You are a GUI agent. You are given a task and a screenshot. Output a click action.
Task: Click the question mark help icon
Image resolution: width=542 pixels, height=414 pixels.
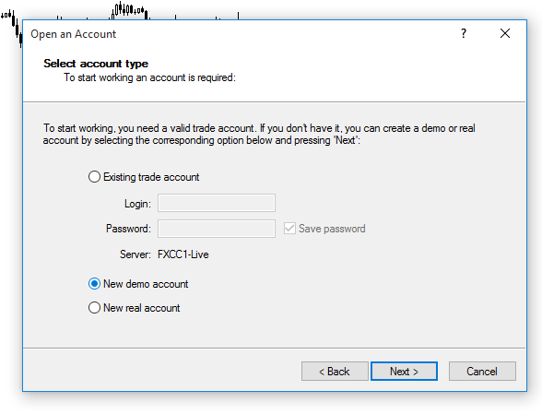pyautogui.click(x=464, y=33)
